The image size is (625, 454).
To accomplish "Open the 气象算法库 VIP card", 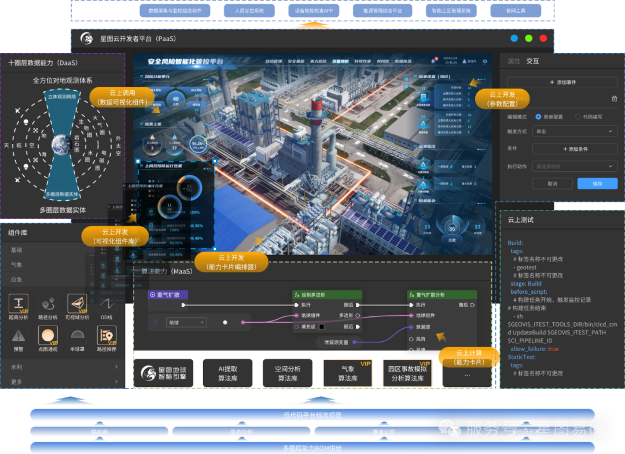I will tap(348, 373).
